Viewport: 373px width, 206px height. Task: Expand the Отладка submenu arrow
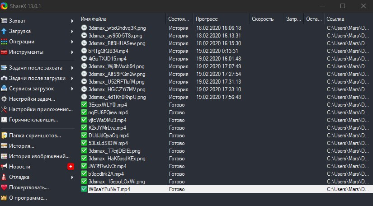[x=72, y=177]
